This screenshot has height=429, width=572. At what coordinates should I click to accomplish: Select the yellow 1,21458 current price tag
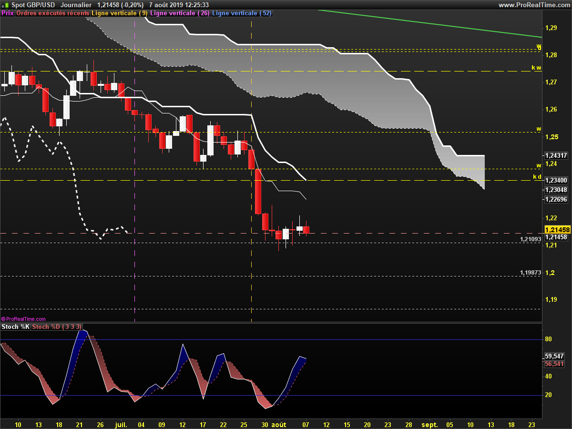pyautogui.click(x=557, y=229)
